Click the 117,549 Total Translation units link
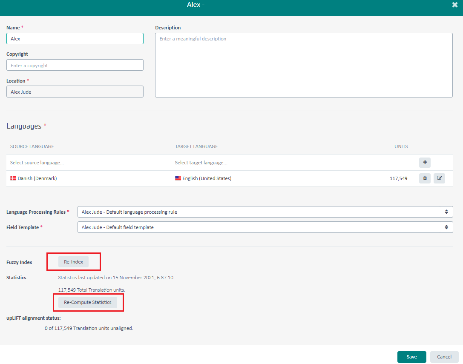This screenshot has width=463, height=364. pyautogui.click(x=67, y=290)
